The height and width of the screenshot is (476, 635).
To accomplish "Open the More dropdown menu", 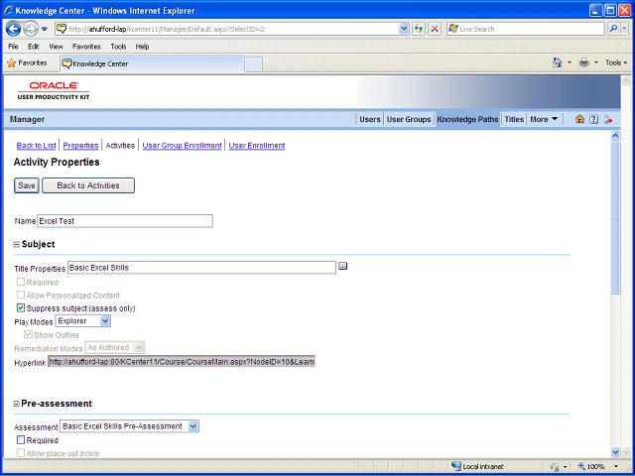I will coord(544,119).
